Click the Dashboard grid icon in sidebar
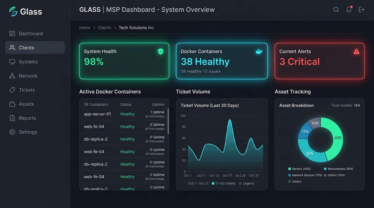This screenshot has width=374, height=208. [12, 34]
